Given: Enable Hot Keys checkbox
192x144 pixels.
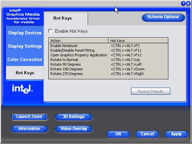Looking at the screenshot, I should click(x=50, y=31).
